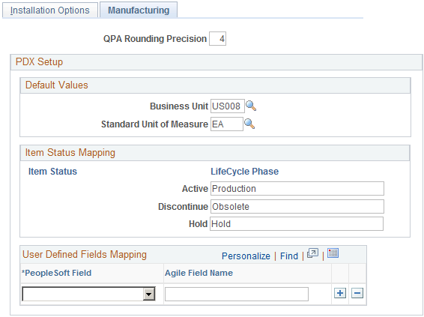Click the Item Status Mapping header
This screenshot has height=317, width=424.
[x=70, y=153]
